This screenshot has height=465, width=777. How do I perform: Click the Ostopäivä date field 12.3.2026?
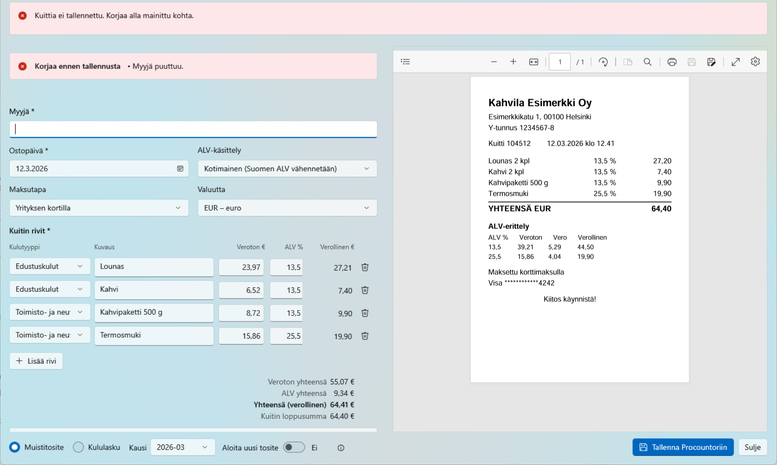click(x=99, y=169)
